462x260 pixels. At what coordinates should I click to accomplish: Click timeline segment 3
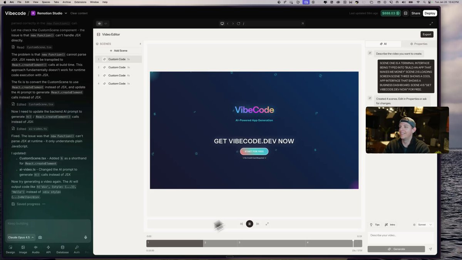271,243
